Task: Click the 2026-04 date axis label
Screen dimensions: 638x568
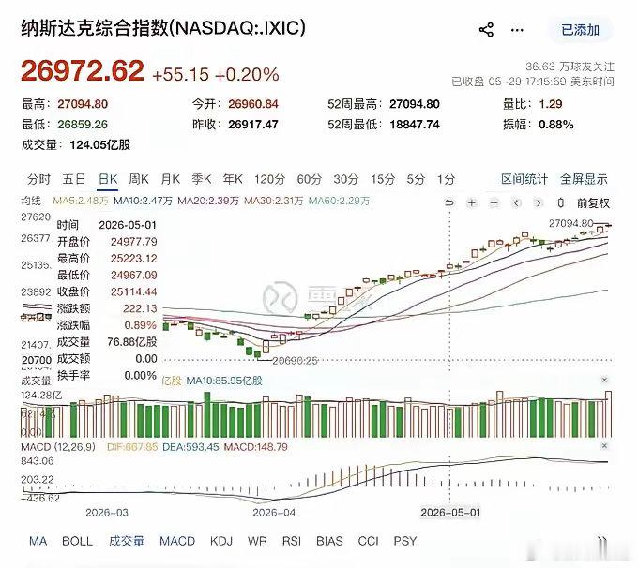Action: click(274, 513)
